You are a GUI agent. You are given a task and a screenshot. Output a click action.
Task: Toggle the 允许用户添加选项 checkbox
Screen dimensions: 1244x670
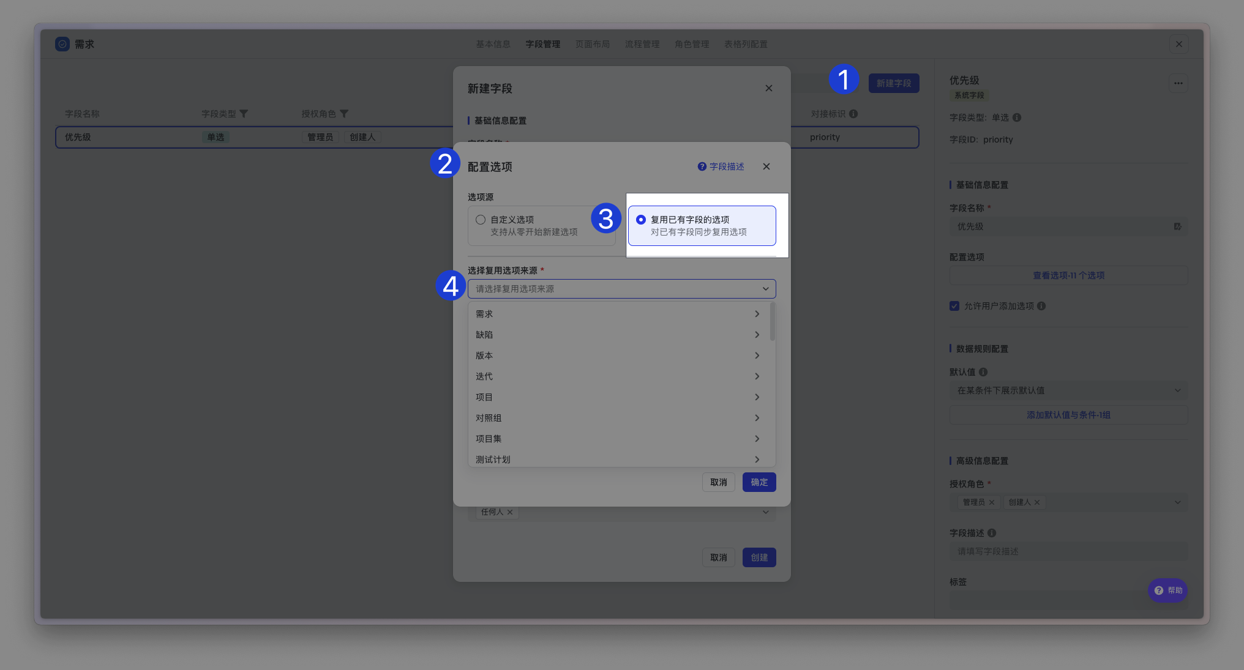coord(954,306)
